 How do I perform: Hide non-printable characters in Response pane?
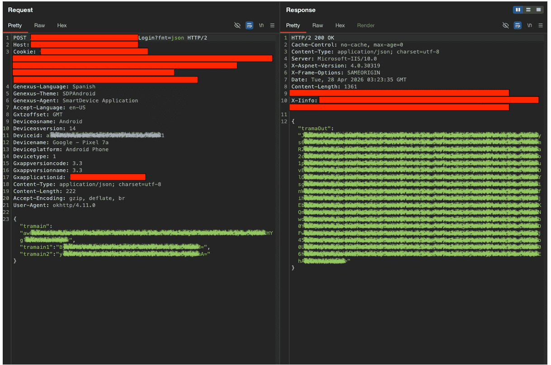click(506, 25)
